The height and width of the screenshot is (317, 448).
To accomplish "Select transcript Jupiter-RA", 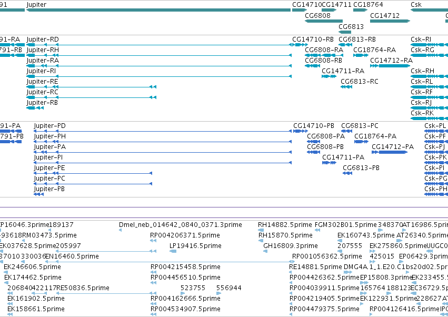I will 159,66.
